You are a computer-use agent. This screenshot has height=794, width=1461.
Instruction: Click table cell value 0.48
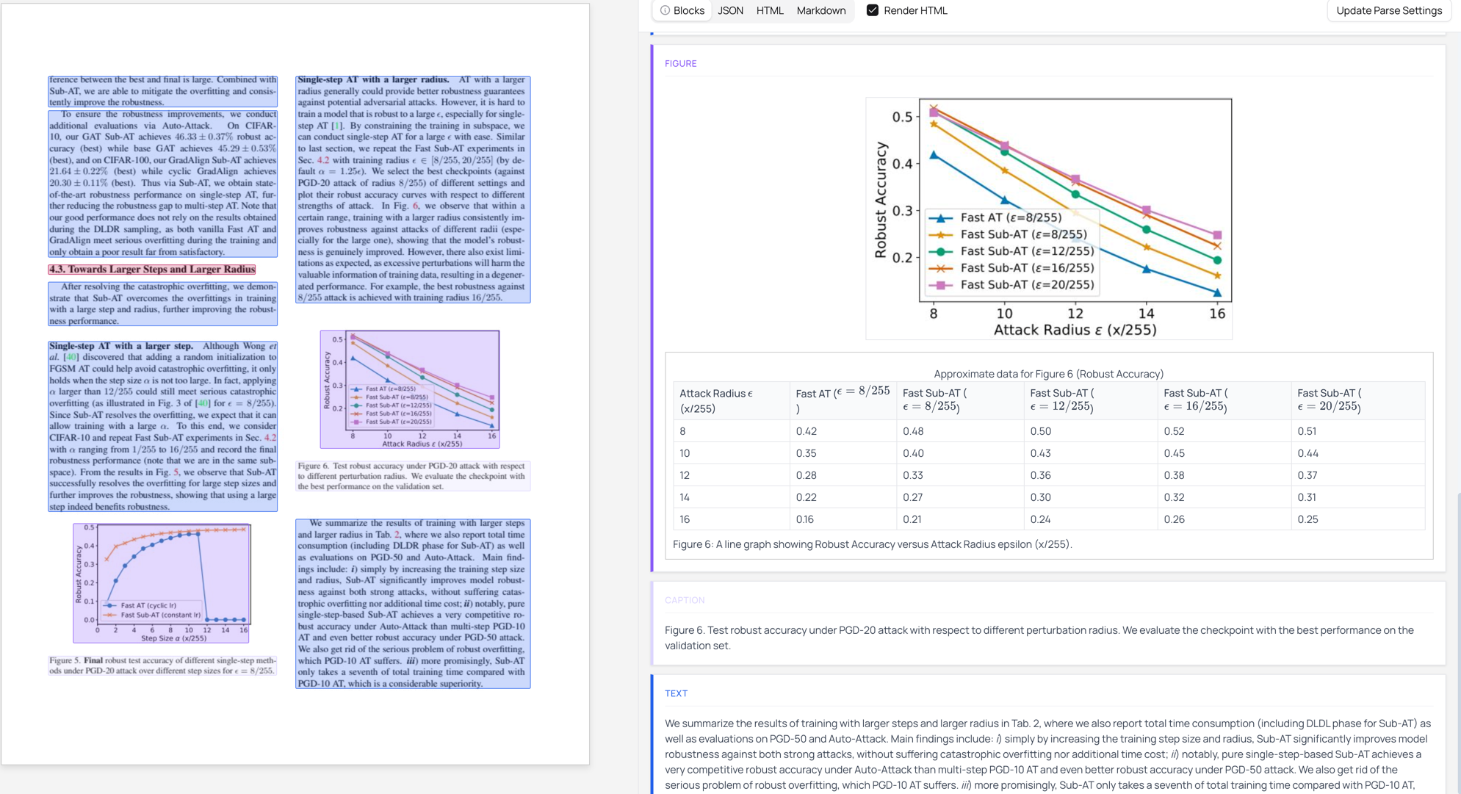(913, 431)
